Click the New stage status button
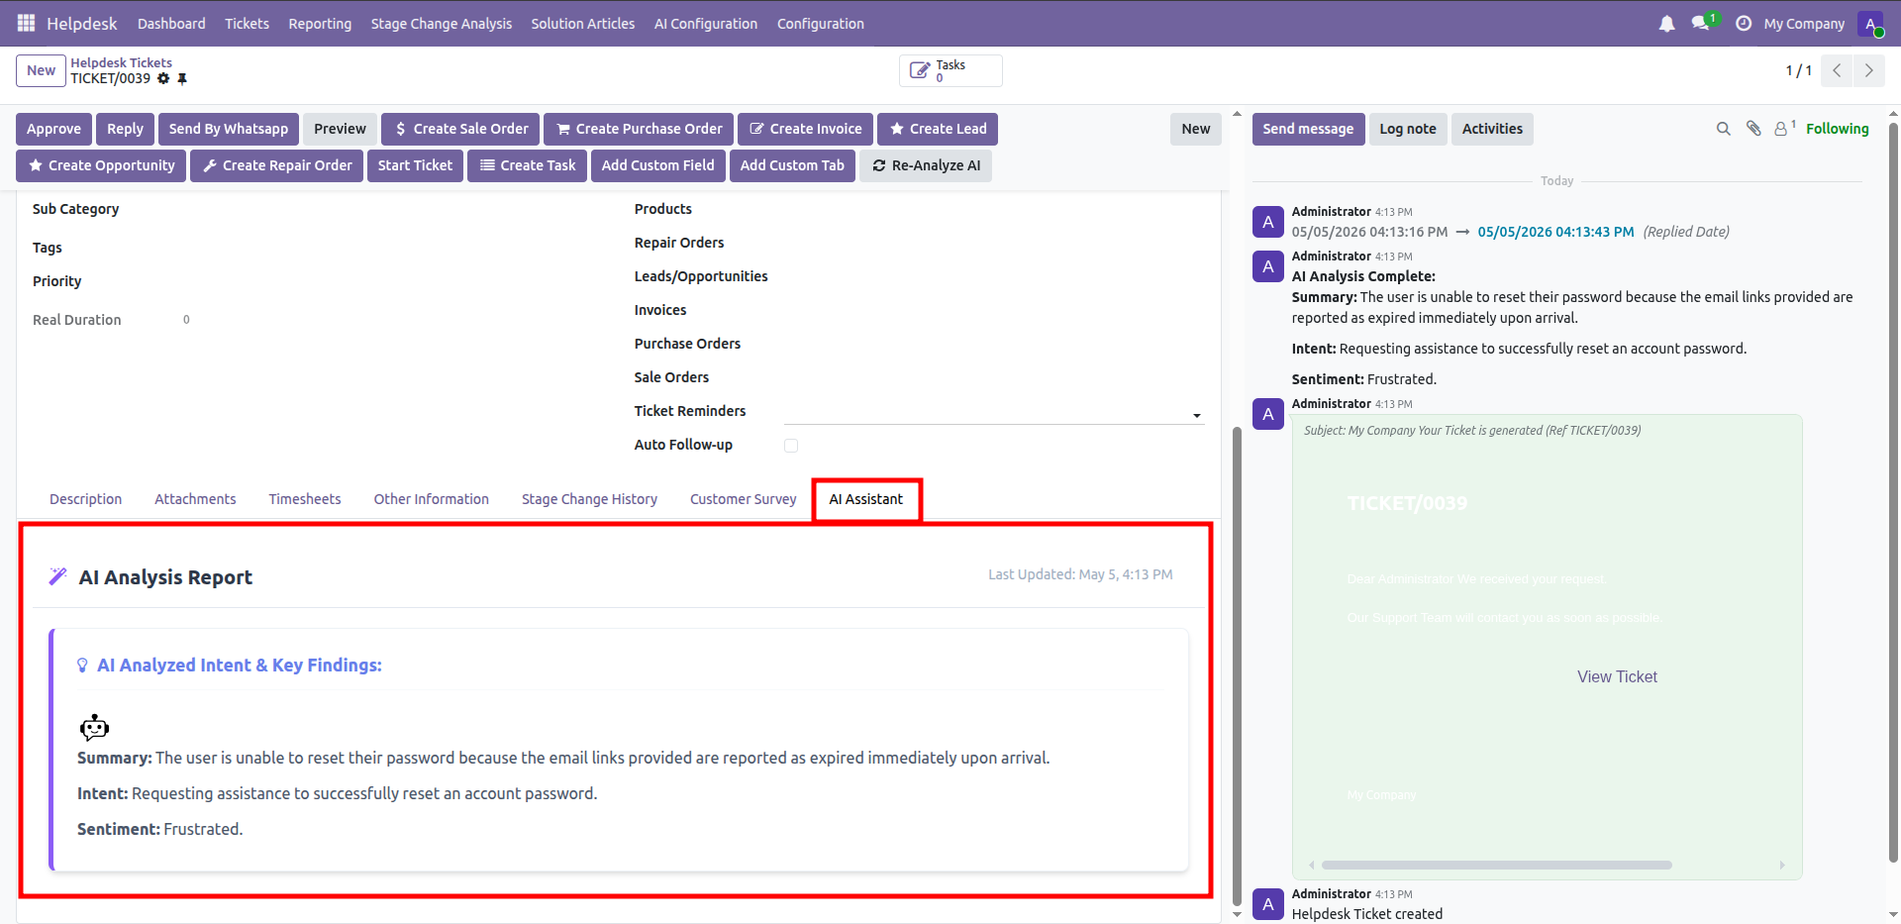The image size is (1901, 924). click(x=1196, y=129)
